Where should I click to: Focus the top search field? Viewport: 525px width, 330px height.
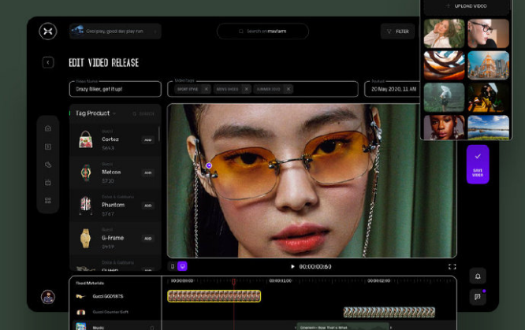[x=262, y=32]
